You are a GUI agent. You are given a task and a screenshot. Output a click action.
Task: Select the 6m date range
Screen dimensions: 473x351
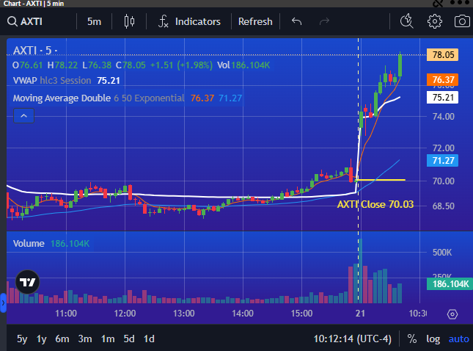click(x=62, y=339)
